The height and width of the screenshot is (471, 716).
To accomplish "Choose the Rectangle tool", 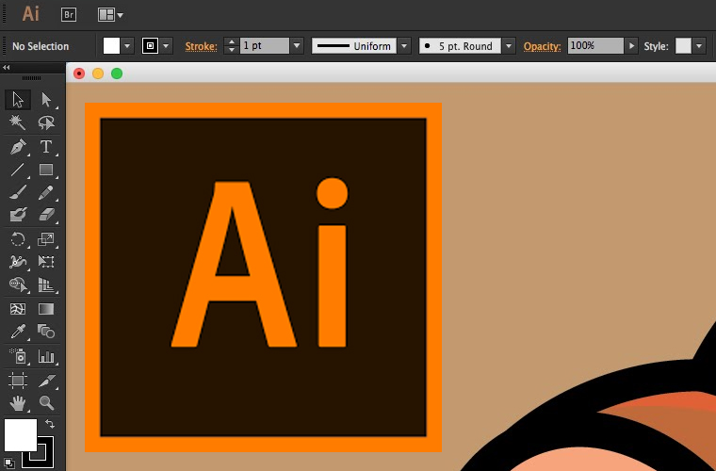I will point(46,170).
